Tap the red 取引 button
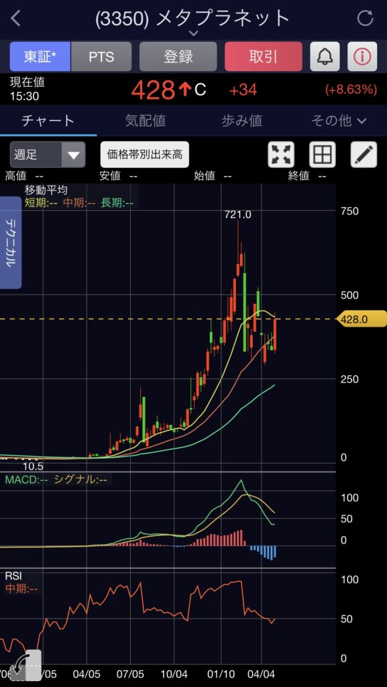Screen dimensions: 387x687 pos(264,56)
